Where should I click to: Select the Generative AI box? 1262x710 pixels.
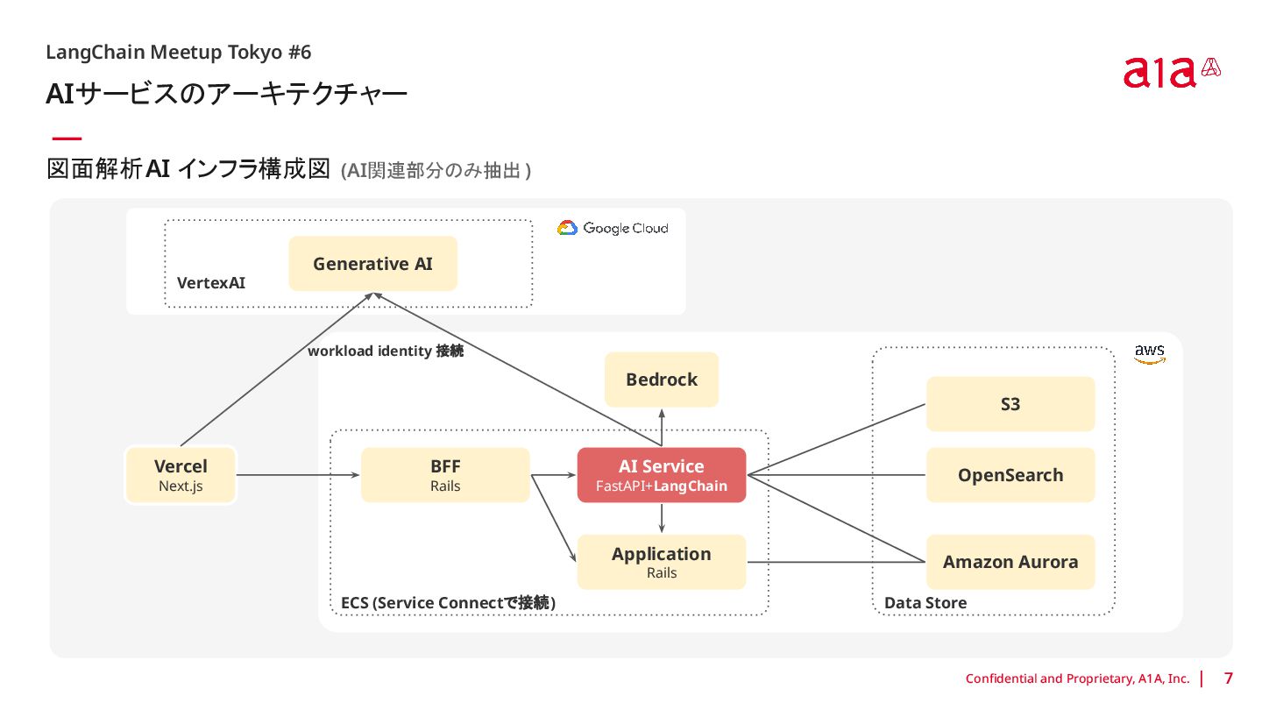click(373, 263)
